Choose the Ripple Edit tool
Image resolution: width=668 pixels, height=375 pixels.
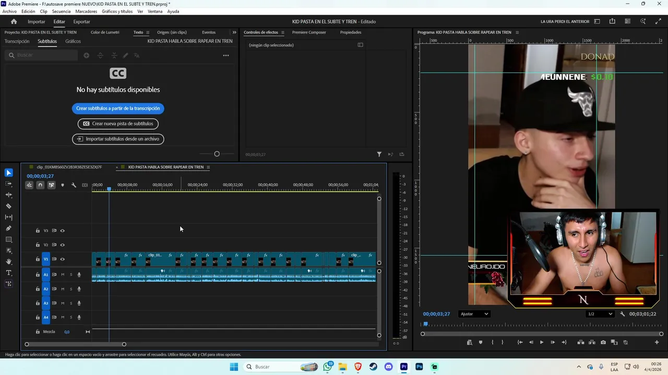click(9, 195)
